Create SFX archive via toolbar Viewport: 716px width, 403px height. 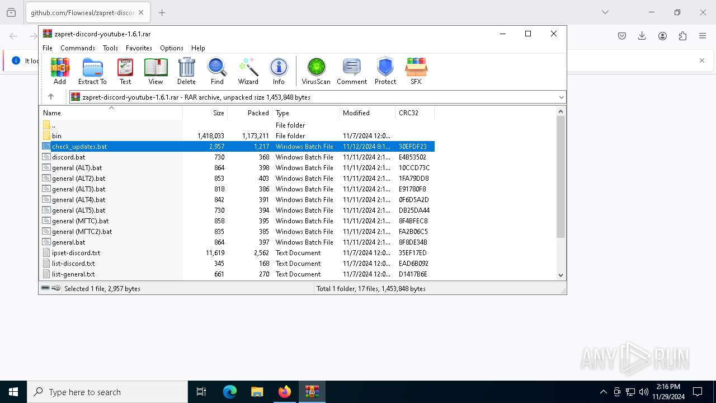pyautogui.click(x=416, y=71)
